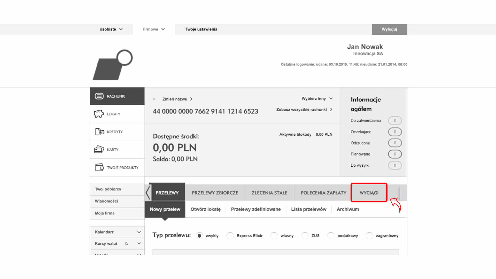Viewport: 496px width, 279px height.
Task: Click the left arrow before Przelewy tab
Action: (x=148, y=193)
